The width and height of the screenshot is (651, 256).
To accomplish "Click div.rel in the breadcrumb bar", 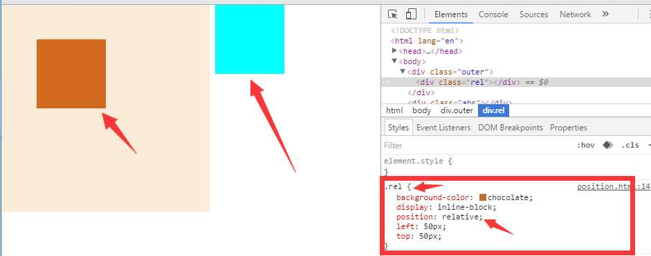I will (494, 110).
